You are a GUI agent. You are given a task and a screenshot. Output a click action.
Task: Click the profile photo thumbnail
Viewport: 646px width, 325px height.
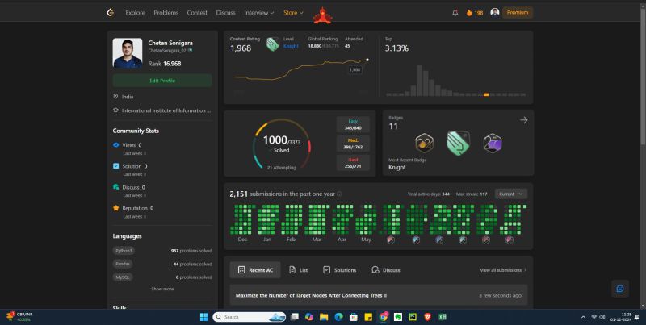128,53
